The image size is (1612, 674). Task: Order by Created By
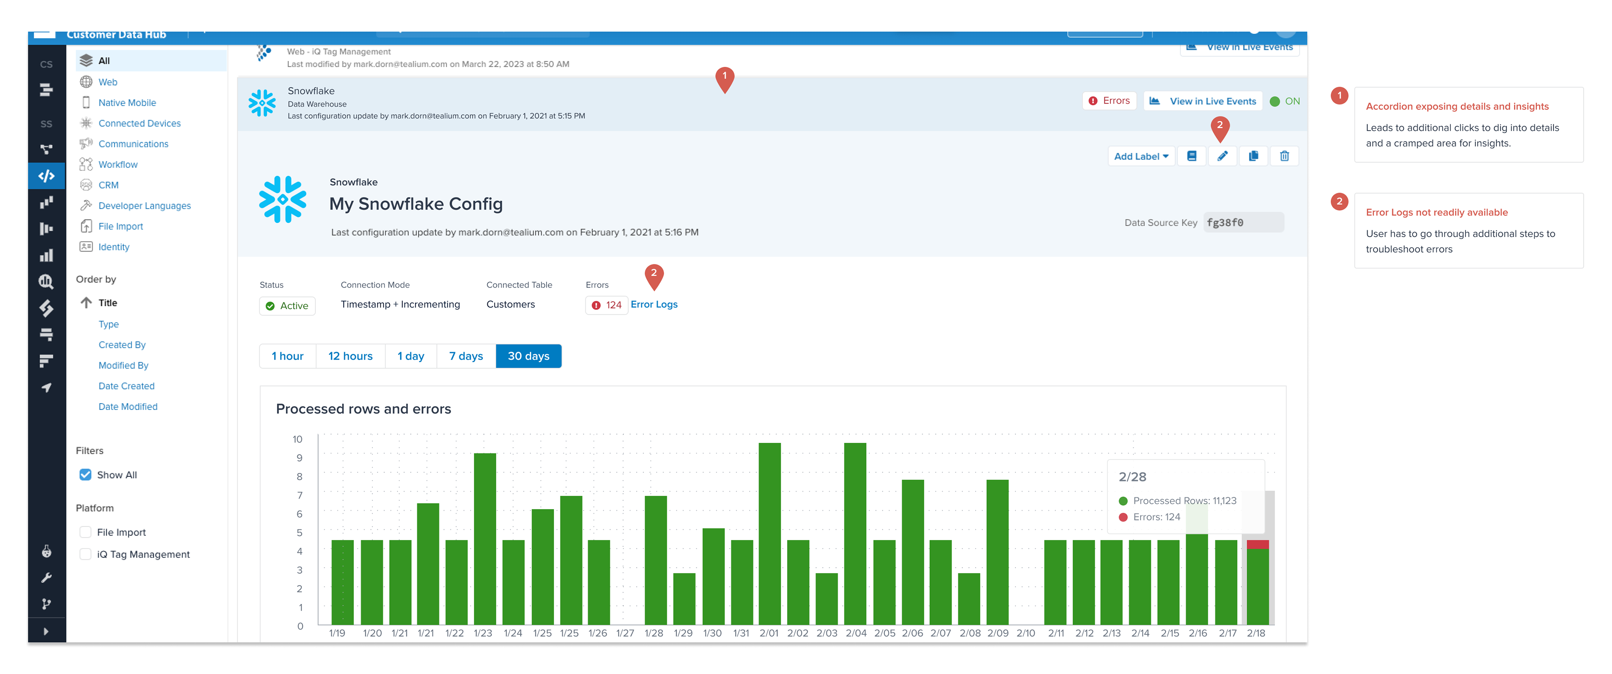tap(122, 345)
